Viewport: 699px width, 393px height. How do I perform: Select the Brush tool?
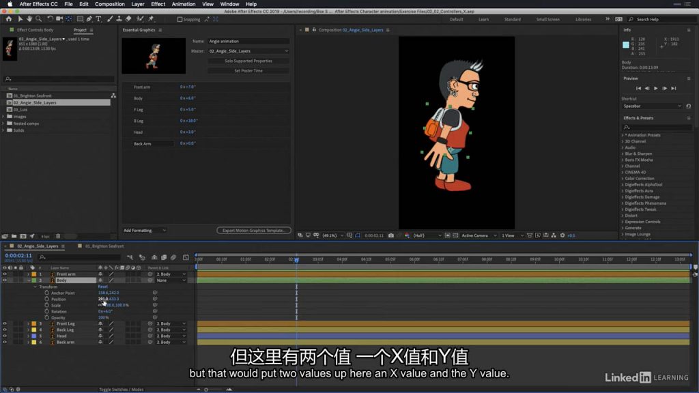click(x=110, y=19)
